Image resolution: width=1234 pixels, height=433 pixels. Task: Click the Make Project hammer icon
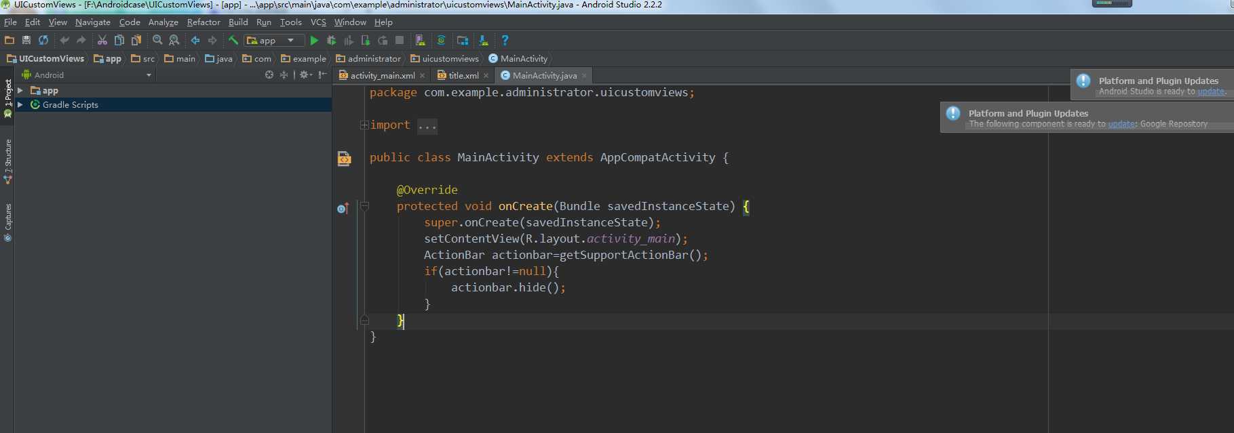(233, 40)
